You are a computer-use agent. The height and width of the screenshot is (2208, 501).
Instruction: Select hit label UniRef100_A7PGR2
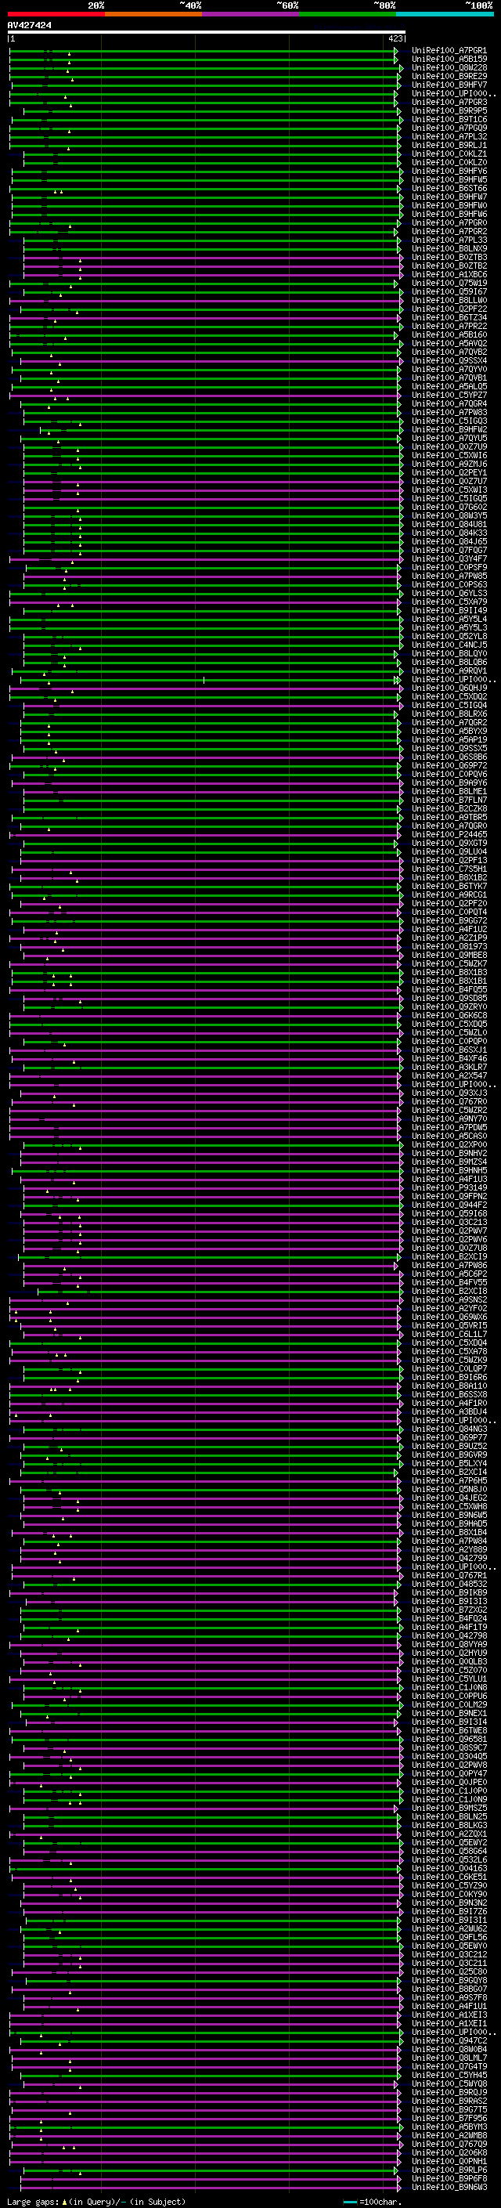coord(449,231)
